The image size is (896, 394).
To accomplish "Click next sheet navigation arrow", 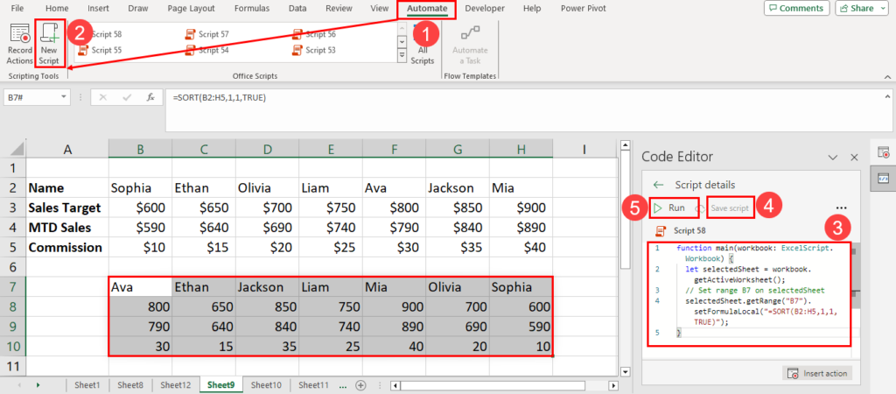I will click(x=38, y=385).
